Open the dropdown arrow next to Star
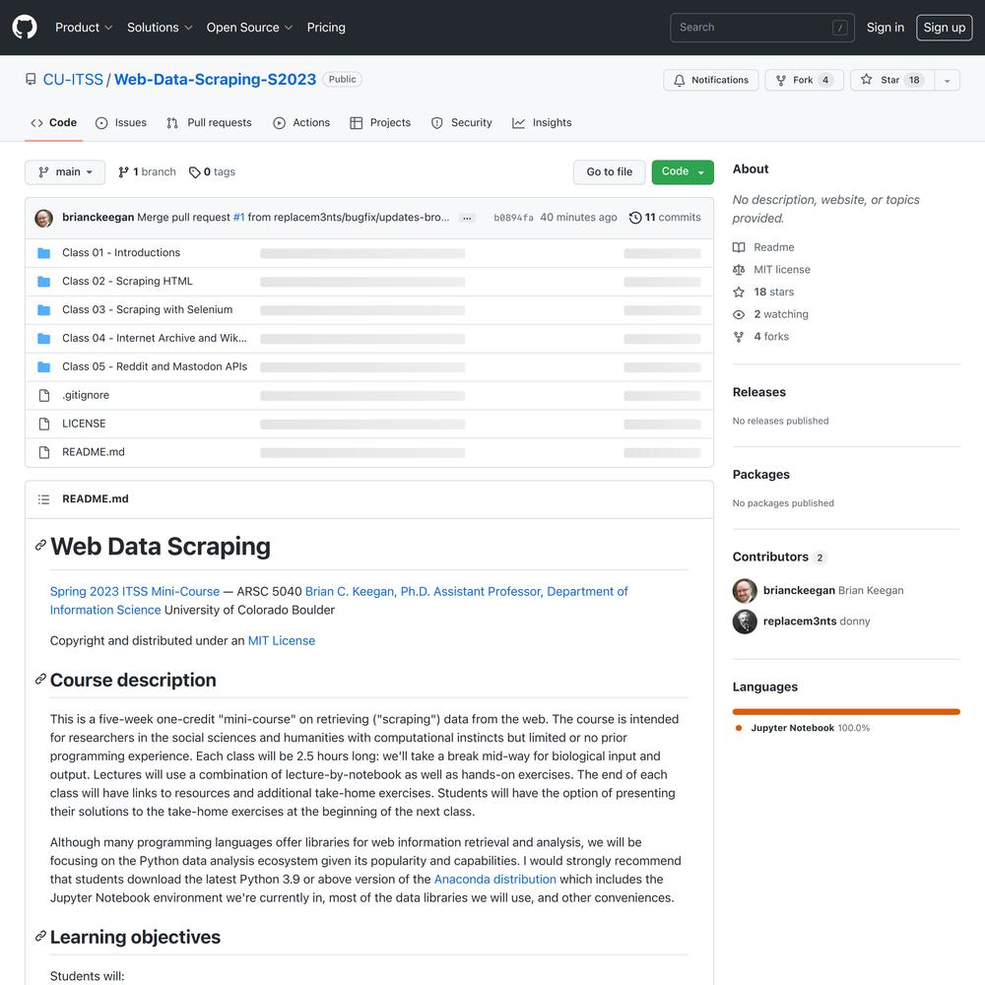 pyautogui.click(x=948, y=81)
